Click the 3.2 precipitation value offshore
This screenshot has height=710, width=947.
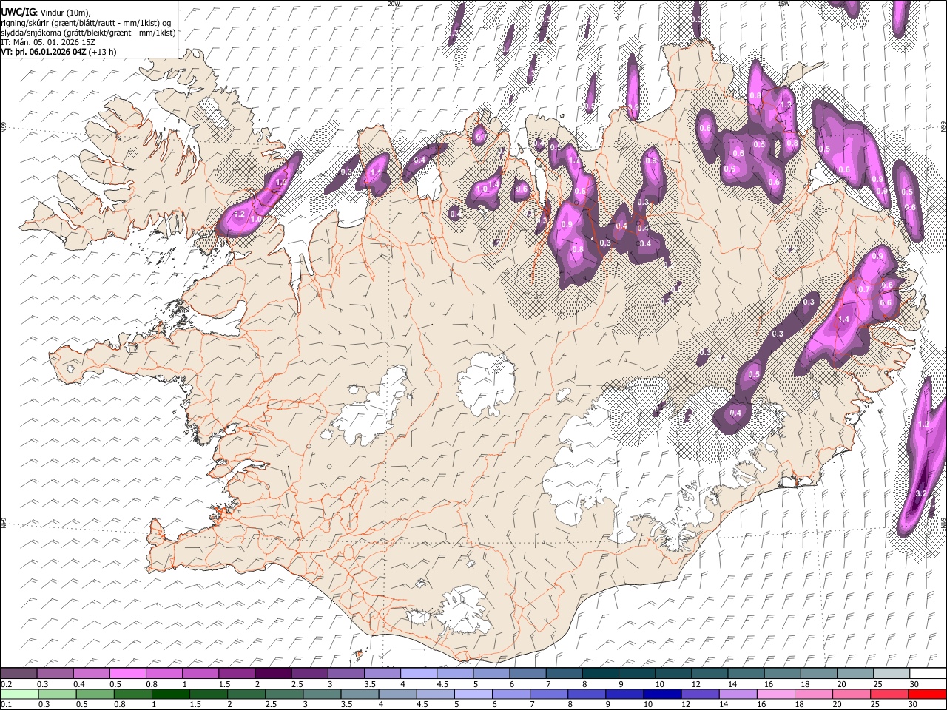click(x=921, y=493)
